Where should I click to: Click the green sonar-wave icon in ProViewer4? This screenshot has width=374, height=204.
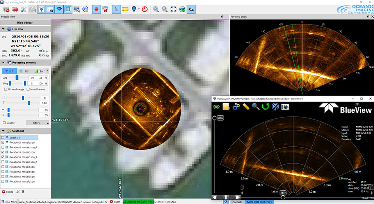(216, 107)
